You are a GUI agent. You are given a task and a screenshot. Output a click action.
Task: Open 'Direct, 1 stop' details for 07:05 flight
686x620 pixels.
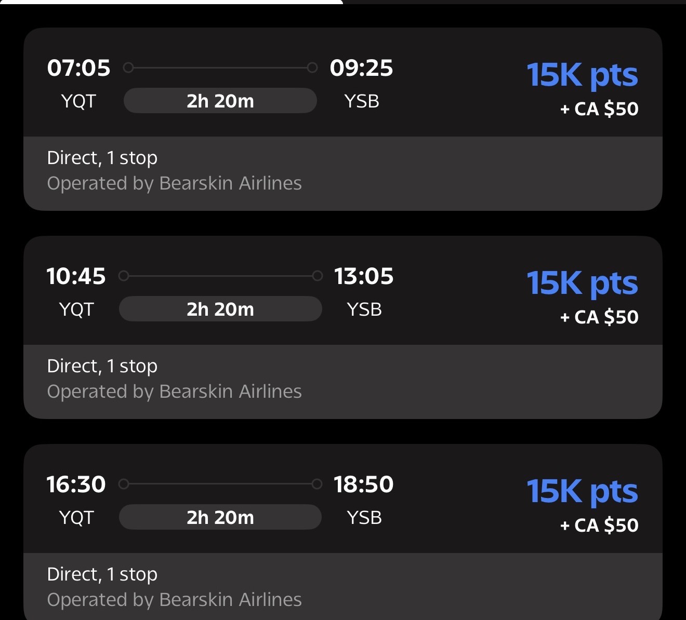tap(102, 158)
